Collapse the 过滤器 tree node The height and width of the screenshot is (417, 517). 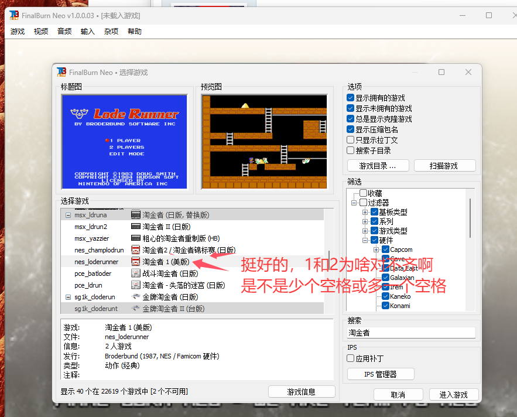pyautogui.click(x=354, y=203)
